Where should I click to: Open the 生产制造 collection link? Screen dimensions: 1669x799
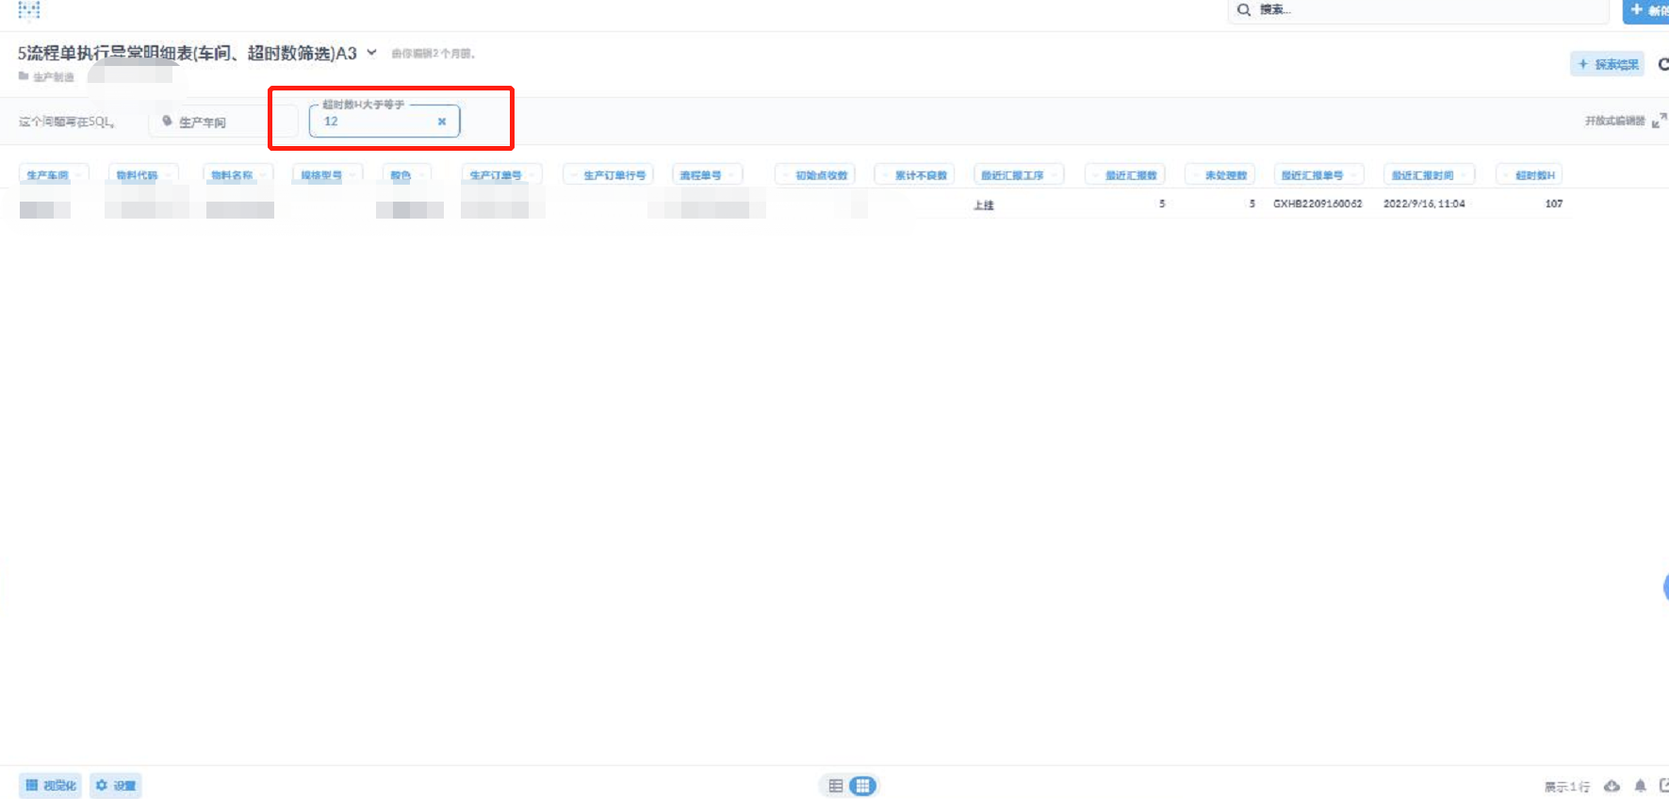tap(53, 77)
